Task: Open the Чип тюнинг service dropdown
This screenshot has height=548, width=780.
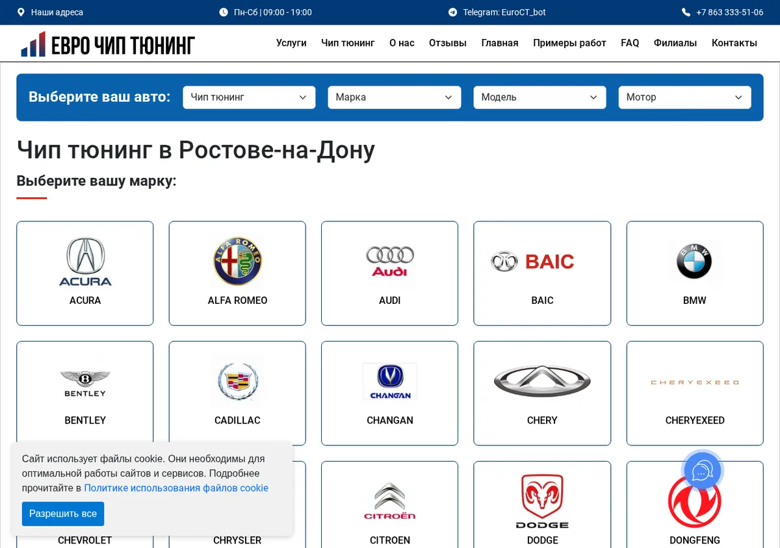Action: pyautogui.click(x=249, y=97)
